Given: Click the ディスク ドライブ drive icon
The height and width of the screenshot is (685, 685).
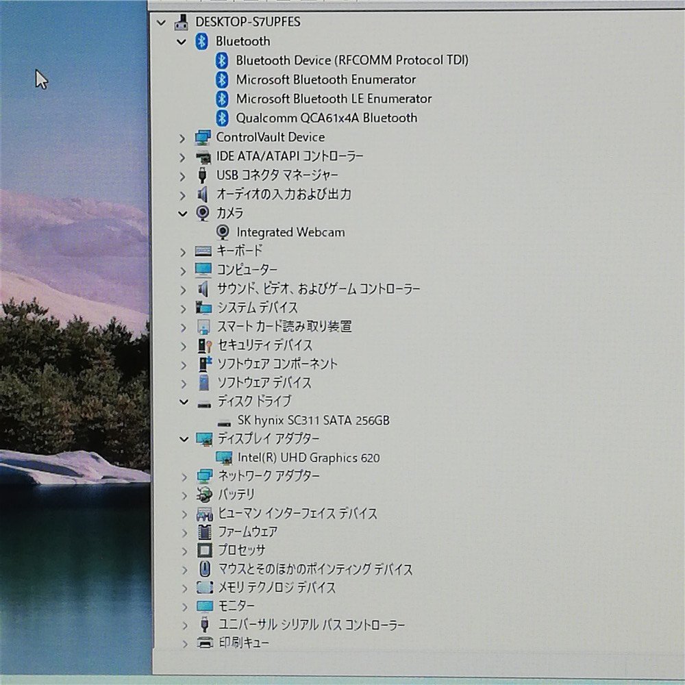Looking at the screenshot, I should point(204,404).
